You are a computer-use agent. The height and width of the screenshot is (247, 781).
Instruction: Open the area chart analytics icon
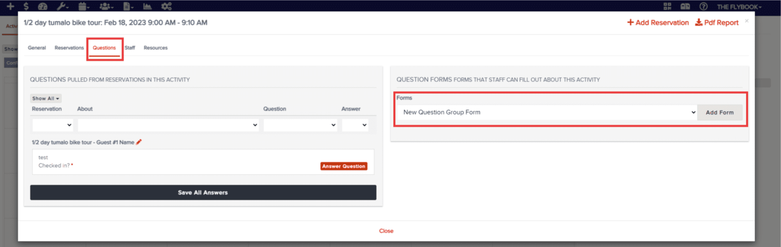tap(147, 6)
